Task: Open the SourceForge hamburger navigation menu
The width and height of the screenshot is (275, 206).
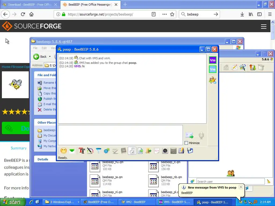Action: pyautogui.click(x=264, y=27)
